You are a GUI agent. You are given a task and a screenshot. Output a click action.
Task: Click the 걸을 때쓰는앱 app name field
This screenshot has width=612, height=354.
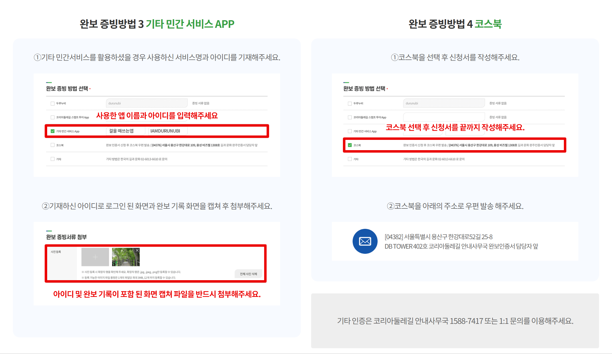point(126,131)
